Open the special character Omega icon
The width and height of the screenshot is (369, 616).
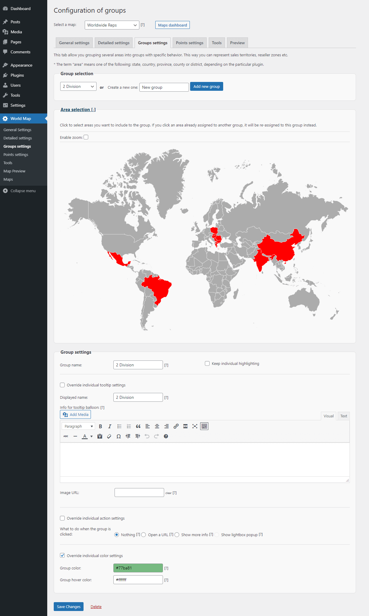pyautogui.click(x=119, y=437)
